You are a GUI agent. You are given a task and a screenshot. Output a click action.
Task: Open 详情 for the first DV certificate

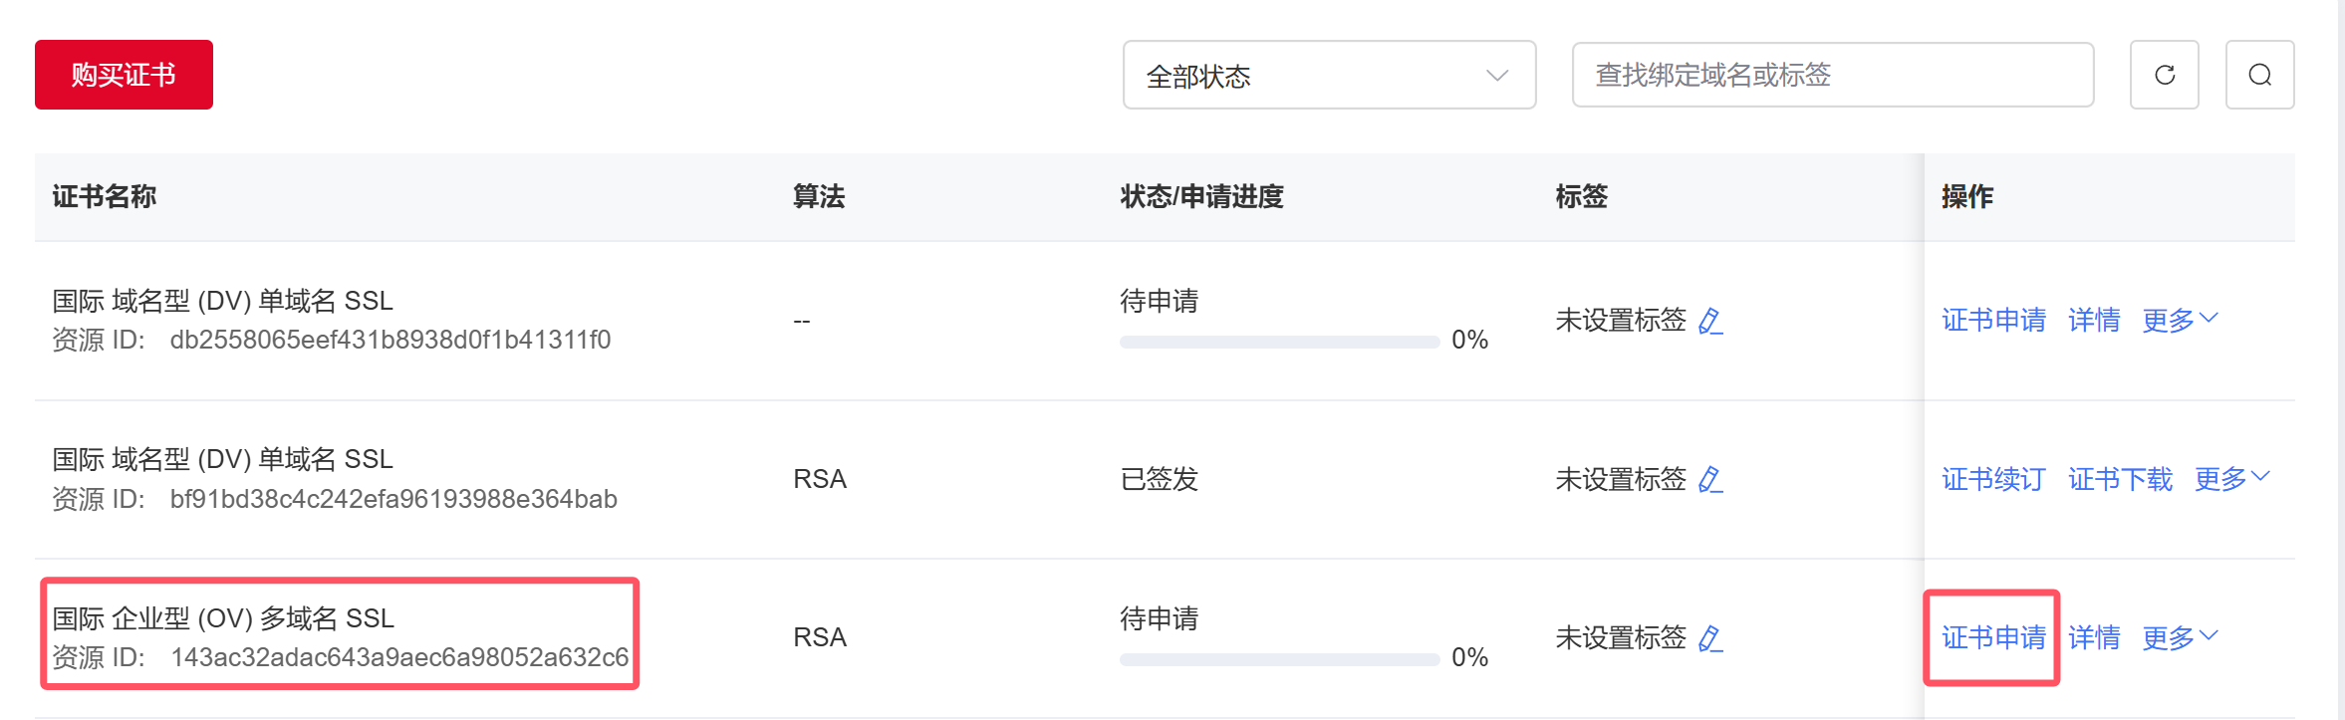[2094, 320]
